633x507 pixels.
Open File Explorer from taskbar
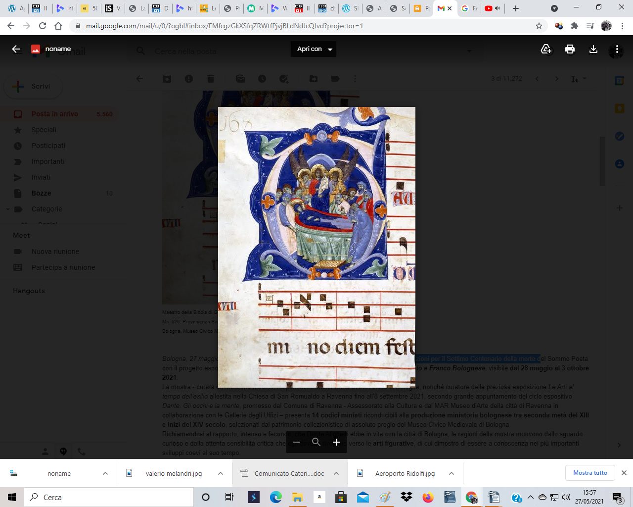297,497
